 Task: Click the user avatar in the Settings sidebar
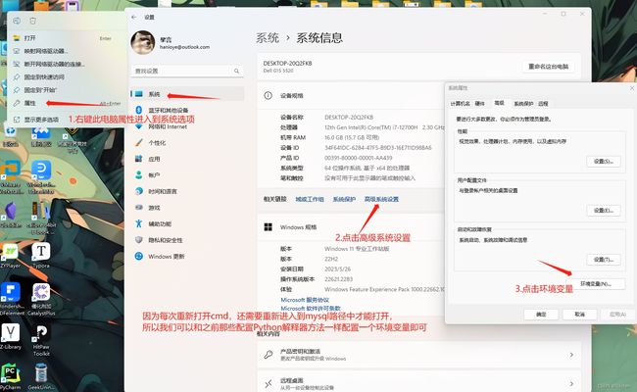[143, 42]
